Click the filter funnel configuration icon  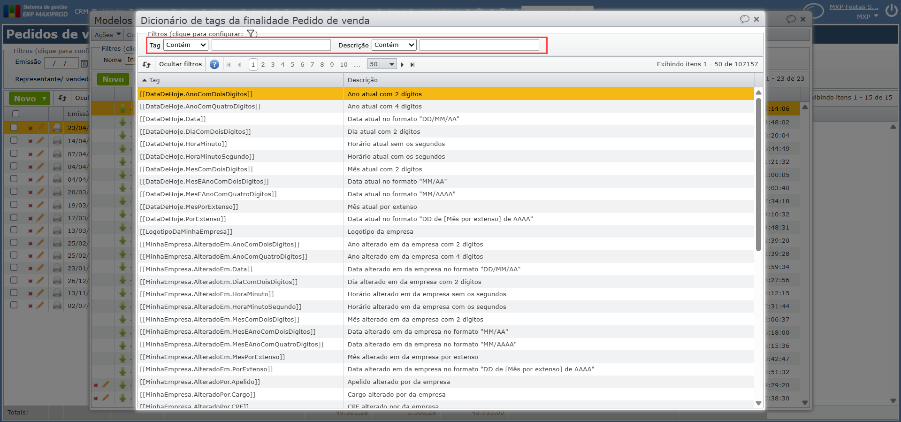[x=251, y=33]
